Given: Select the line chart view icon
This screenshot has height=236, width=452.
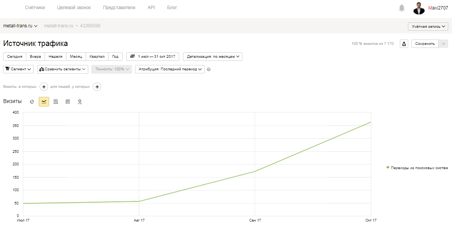Looking at the screenshot, I should (x=44, y=101).
